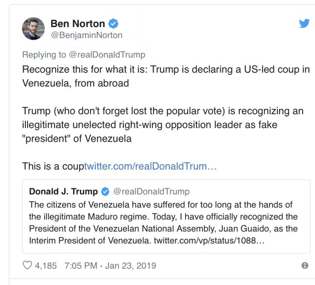This screenshot has width=315, height=285.
Task: Open Ben Norton's display name link
Action: [x=78, y=23]
